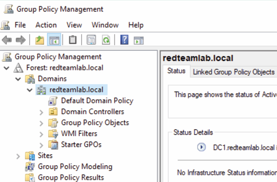The width and height of the screenshot is (277, 182).
Task: Click the WMI Filters folder icon
Action: pos(53,134)
